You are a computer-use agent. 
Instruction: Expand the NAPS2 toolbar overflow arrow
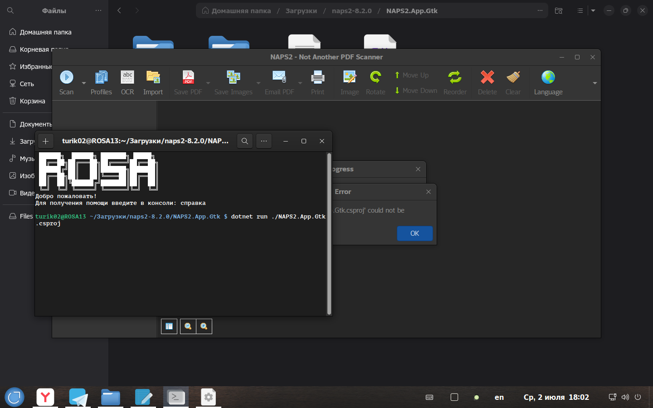tap(595, 83)
